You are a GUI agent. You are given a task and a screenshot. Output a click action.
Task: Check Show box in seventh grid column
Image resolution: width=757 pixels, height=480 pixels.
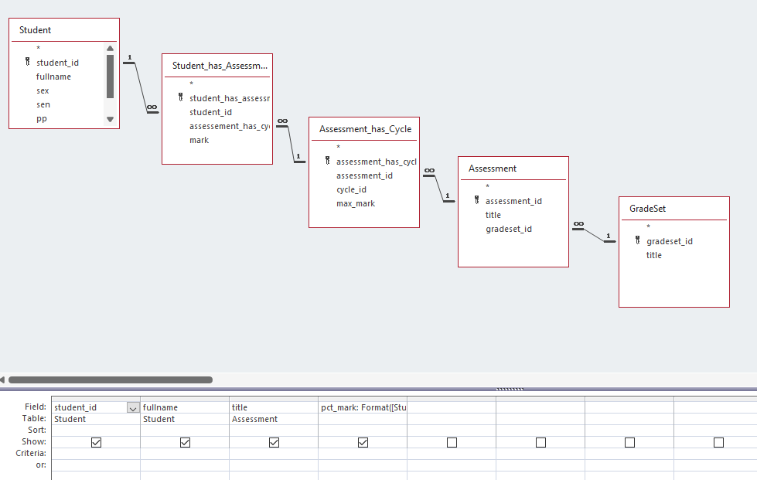(629, 442)
